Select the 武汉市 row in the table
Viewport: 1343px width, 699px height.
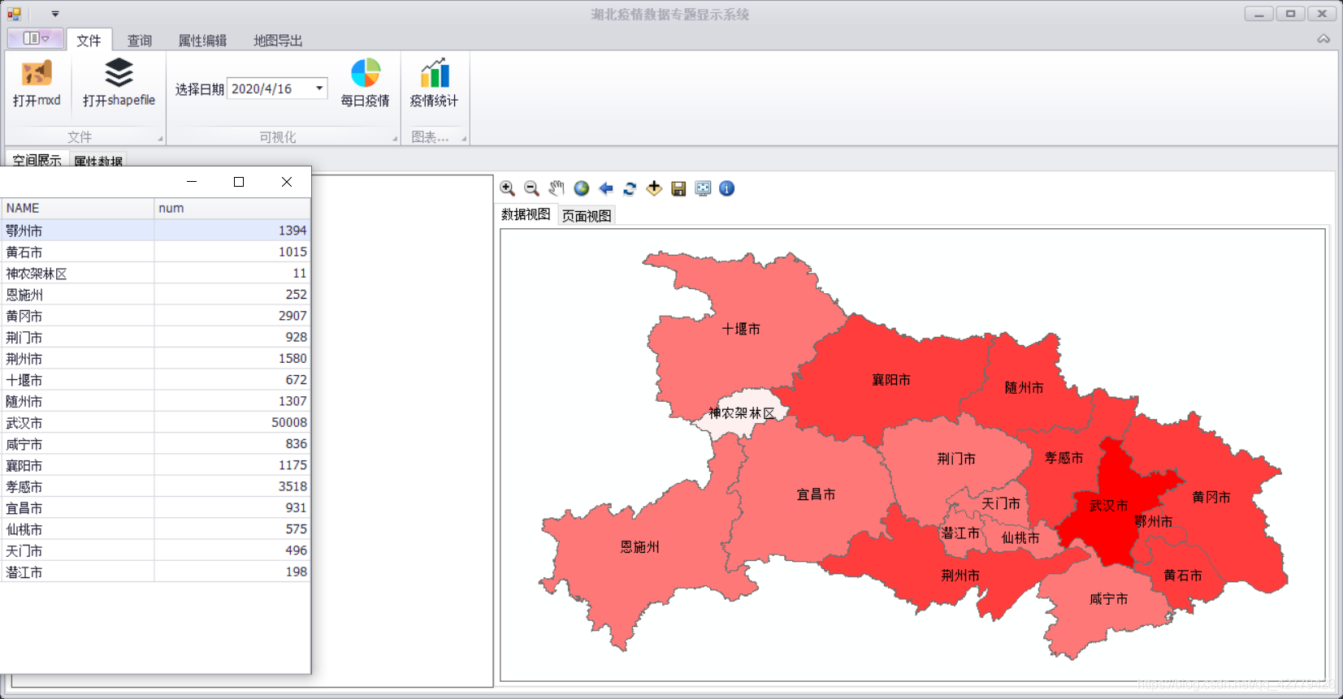(156, 422)
